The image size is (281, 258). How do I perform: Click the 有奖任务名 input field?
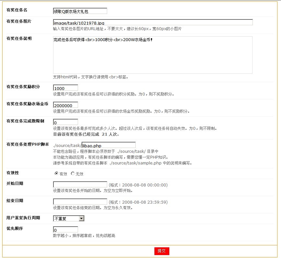click(x=80, y=11)
